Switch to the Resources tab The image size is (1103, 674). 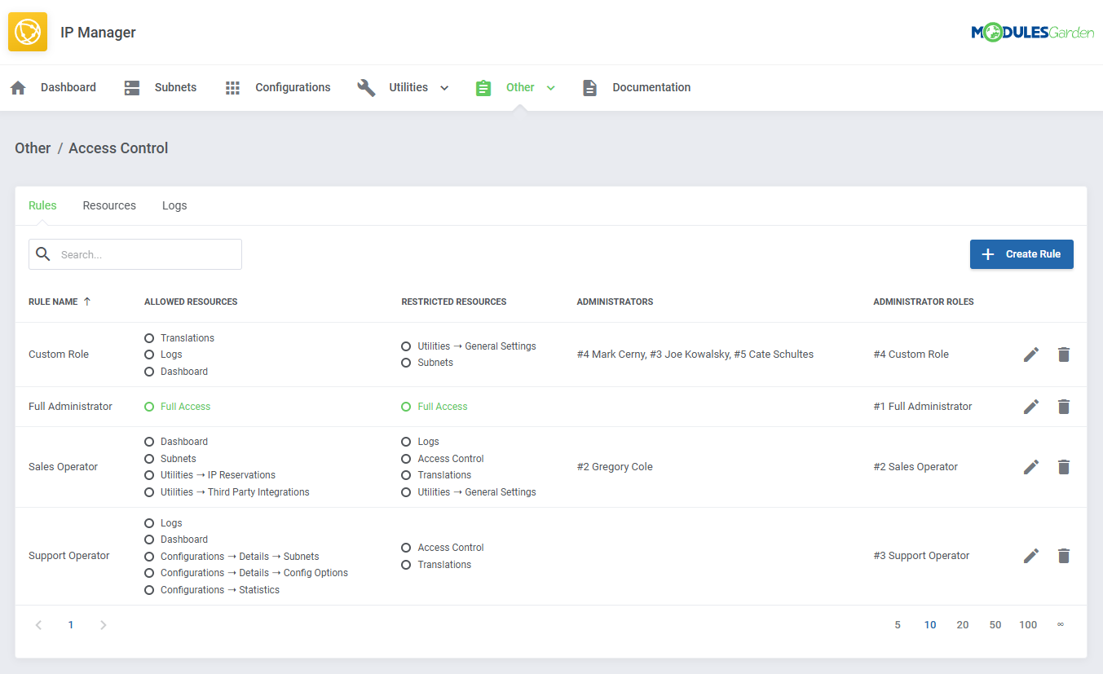pos(109,205)
